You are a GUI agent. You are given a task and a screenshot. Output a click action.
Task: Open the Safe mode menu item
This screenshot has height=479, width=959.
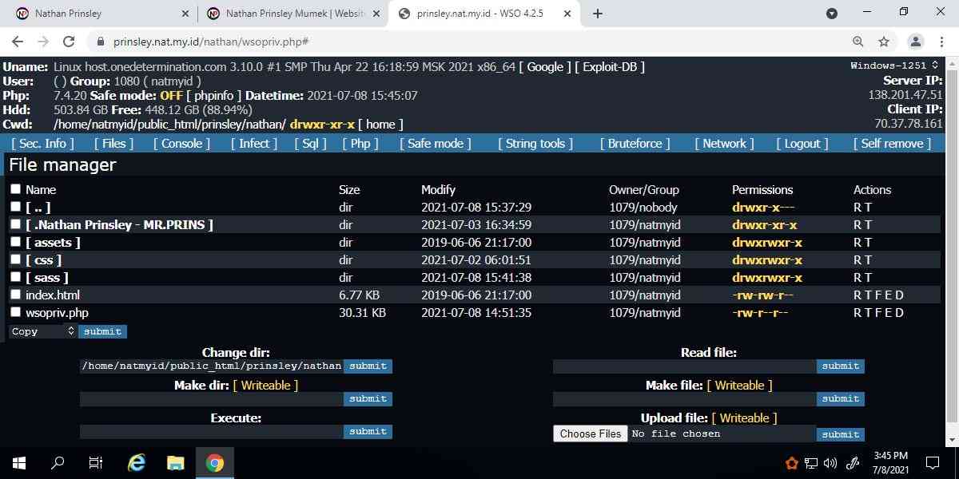(435, 144)
